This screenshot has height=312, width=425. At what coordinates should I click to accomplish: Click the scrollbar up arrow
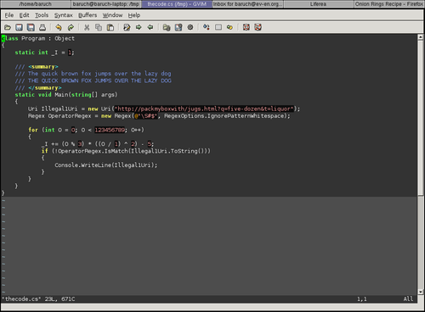pyautogui.click(x=421, y=37)
